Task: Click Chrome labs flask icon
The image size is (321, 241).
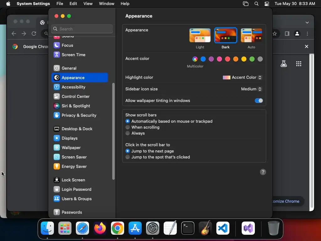Action: point(284,64)
